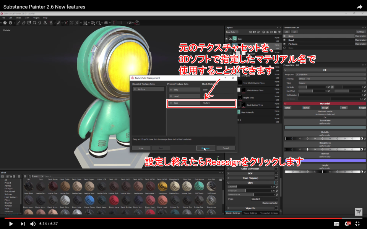Open the File menu

[x=3, y=18]
